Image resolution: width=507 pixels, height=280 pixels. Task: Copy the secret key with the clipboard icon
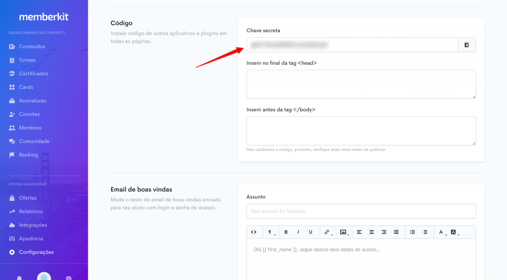coord(466,45)
